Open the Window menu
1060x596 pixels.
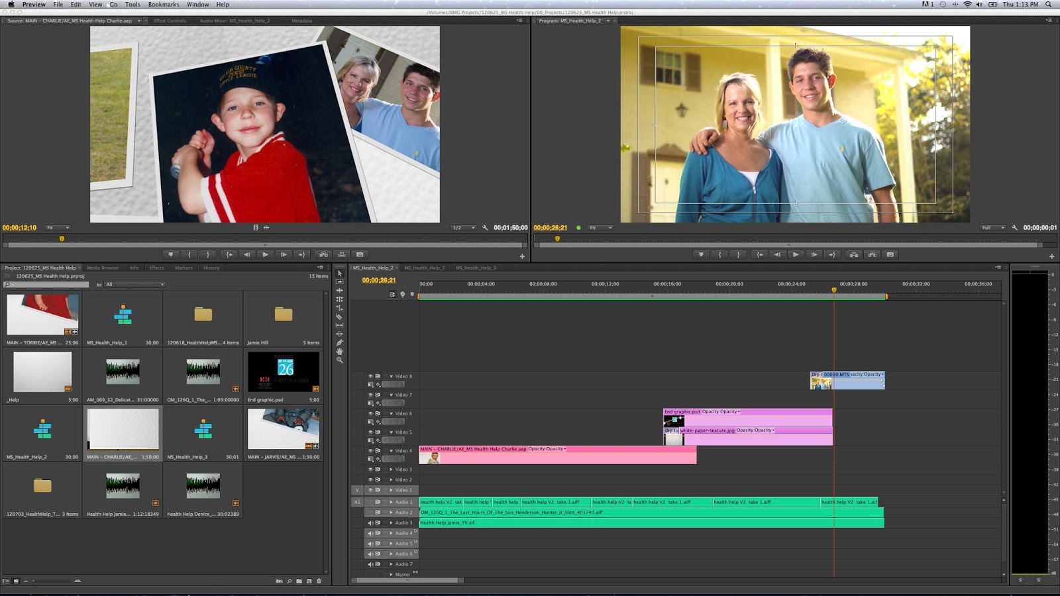point(197,5)
